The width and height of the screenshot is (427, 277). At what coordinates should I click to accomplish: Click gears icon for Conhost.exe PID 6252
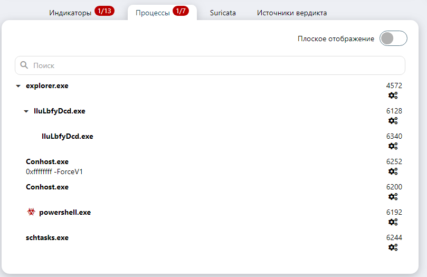[x=393, y=171]
